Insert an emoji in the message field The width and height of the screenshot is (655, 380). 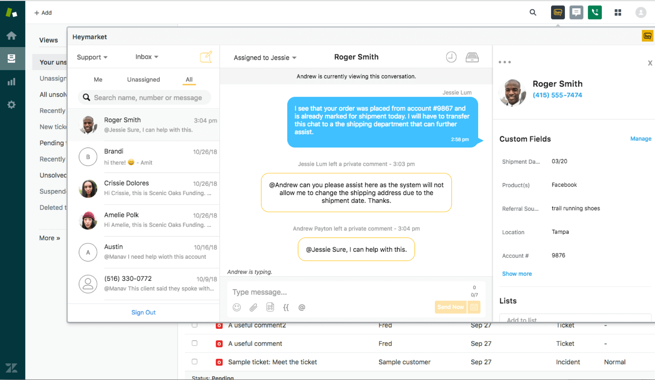[x=236, y=307]
